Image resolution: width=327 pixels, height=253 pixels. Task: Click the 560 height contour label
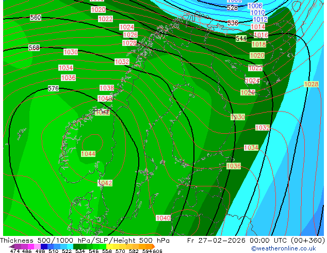point(36,18)
